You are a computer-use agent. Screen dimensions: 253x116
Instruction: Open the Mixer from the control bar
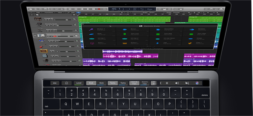57,9
